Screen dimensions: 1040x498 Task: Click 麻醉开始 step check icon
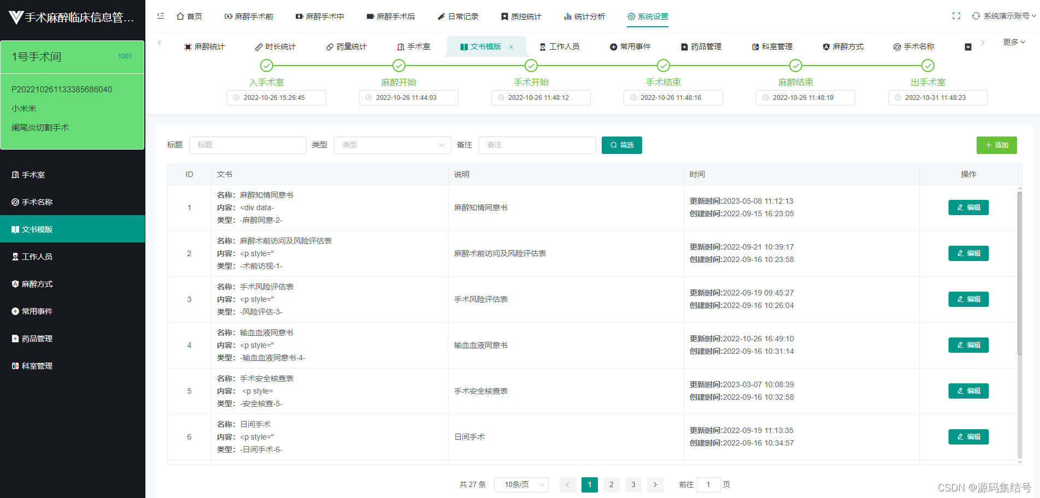(x=399, y=66)
